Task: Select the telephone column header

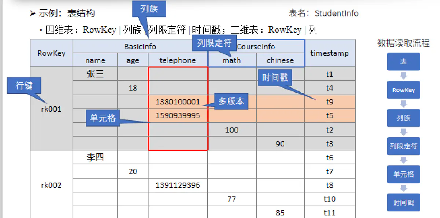Action: [177, 61]
